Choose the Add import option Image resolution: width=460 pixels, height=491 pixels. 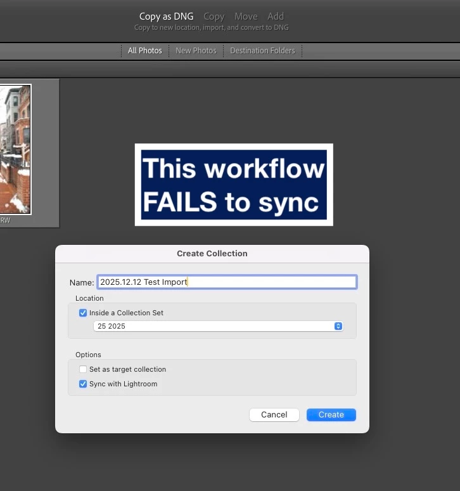pos(276,16)
